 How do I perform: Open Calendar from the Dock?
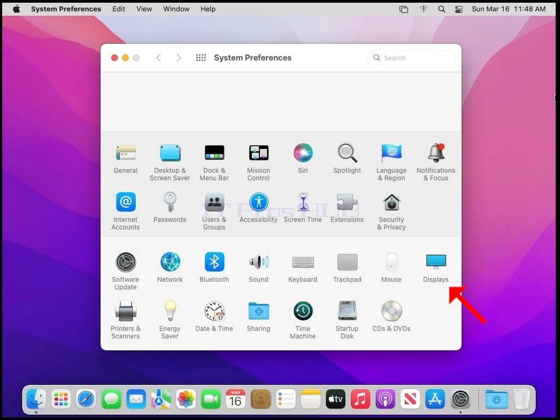[236, 399]
